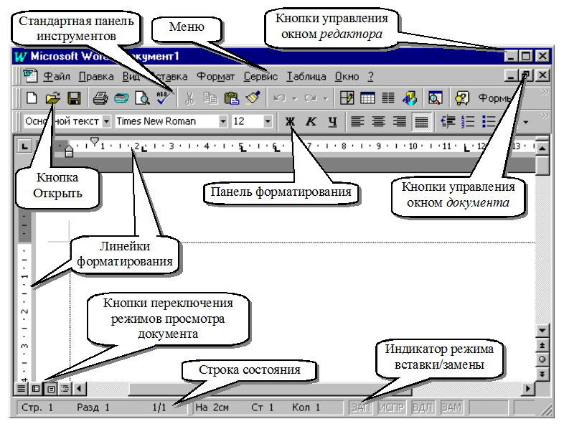The width and height of the screenshot is (564, 424).
Task: Justify the paragraph text
Action: tap(421, 121)
